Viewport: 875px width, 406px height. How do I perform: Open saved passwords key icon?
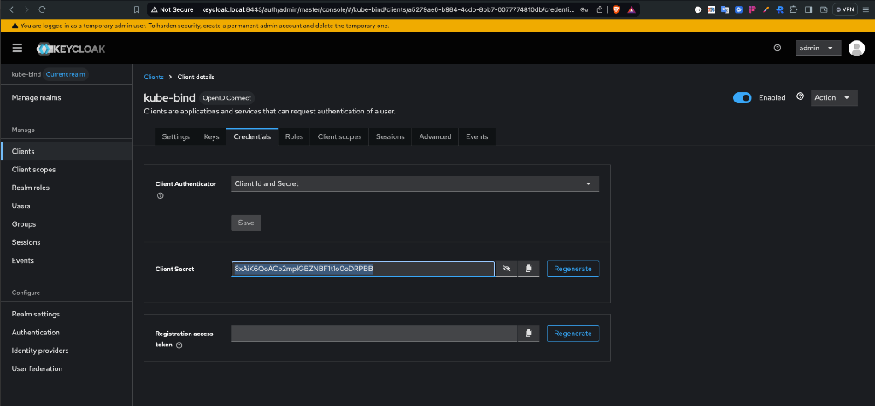pos(584,9)
